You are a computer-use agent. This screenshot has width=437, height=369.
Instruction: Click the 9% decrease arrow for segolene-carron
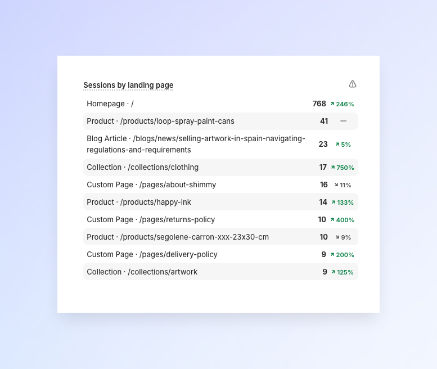337,237
